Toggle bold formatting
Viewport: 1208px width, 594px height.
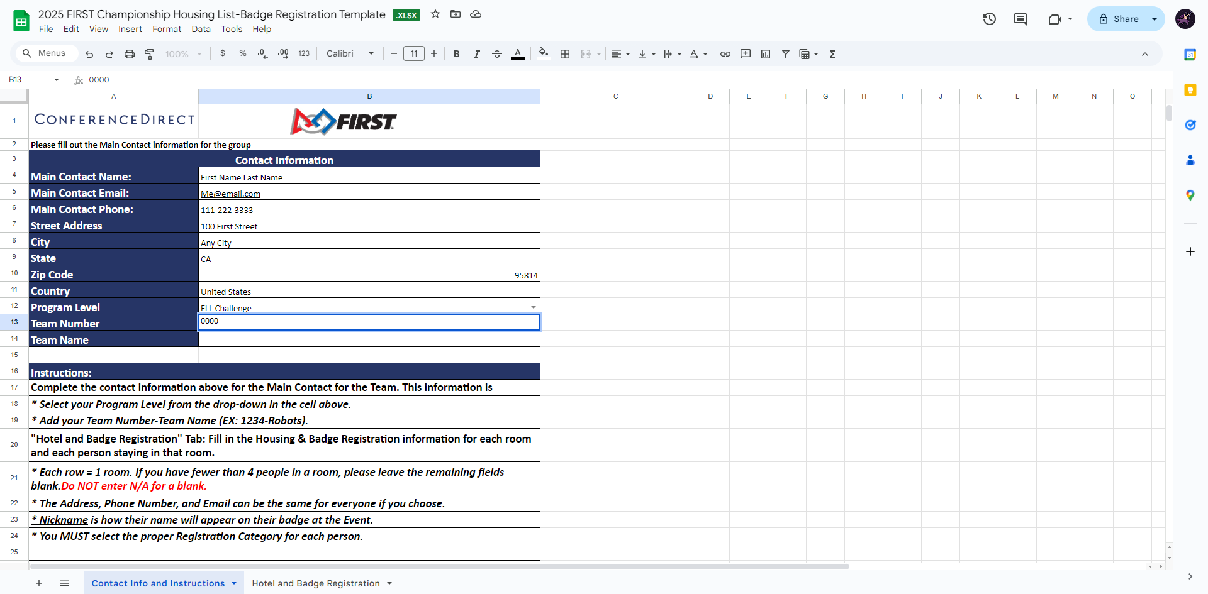[457, 54]
